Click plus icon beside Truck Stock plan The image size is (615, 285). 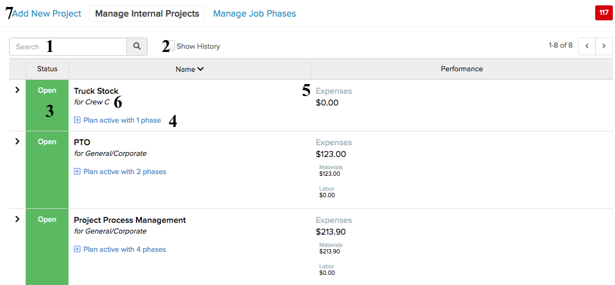tap(77, 120)
